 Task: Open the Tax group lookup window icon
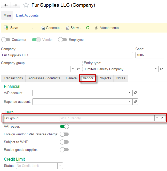coord(162,118)
